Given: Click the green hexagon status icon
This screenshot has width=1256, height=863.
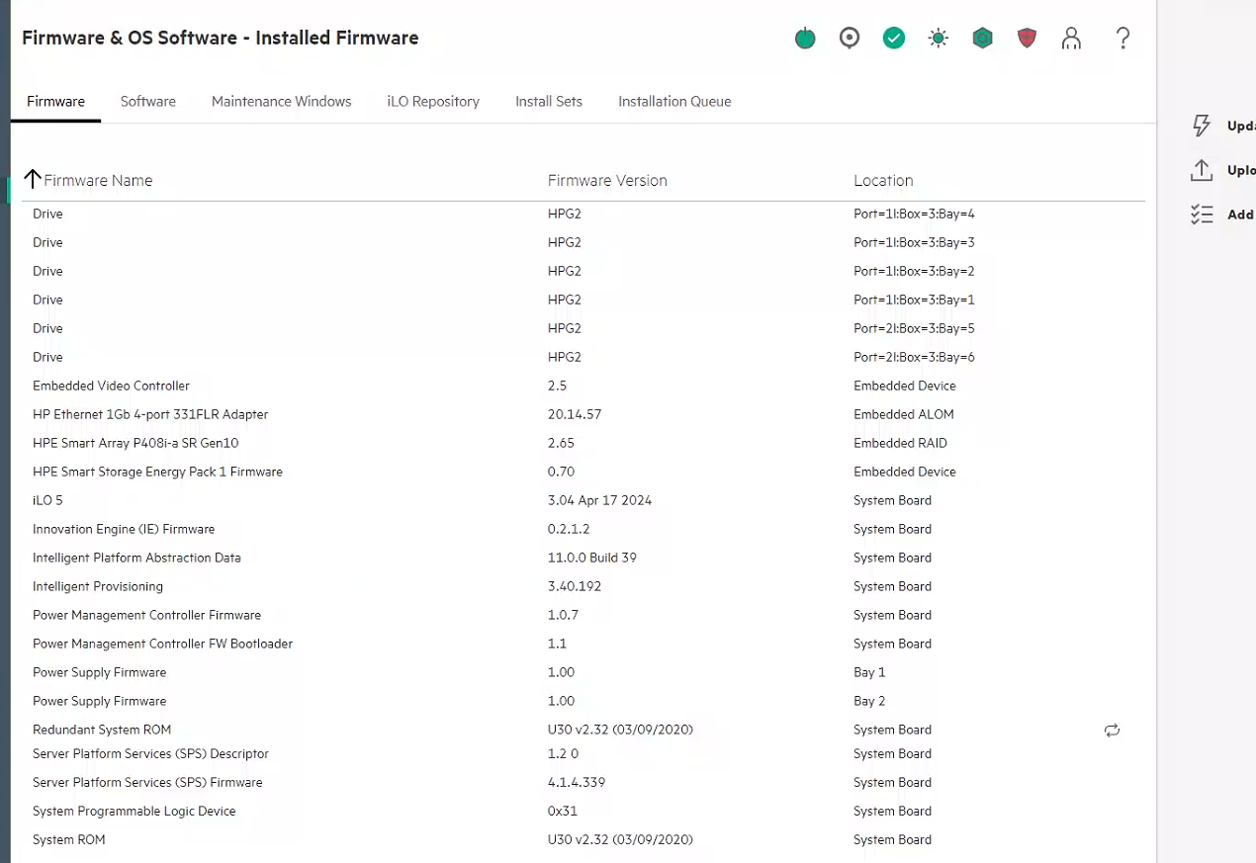Looking at the screenshot, I should (x=982, y=39).
